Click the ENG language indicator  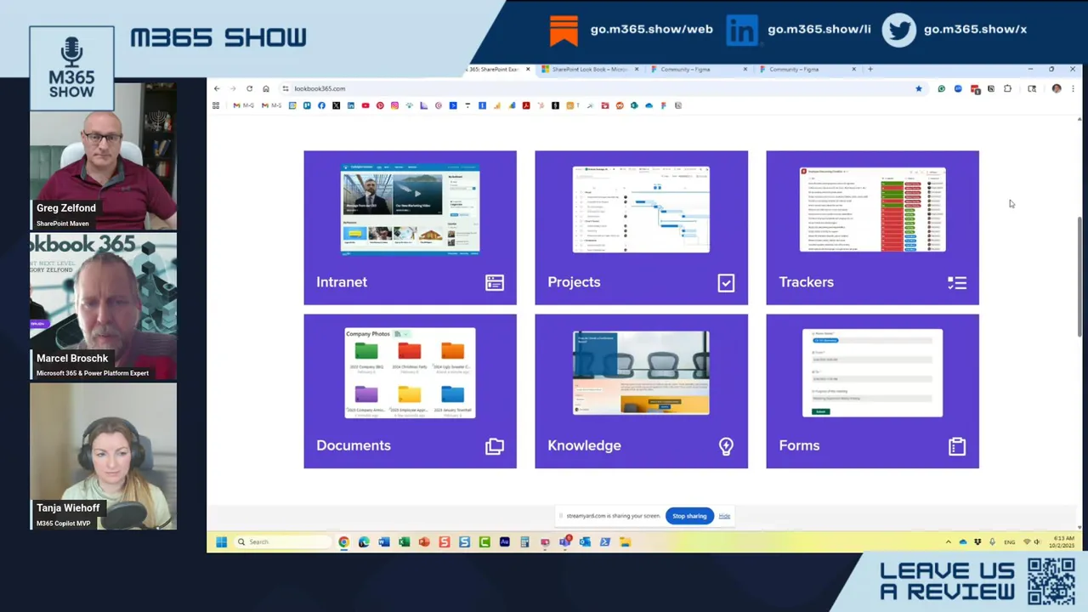1010,541
